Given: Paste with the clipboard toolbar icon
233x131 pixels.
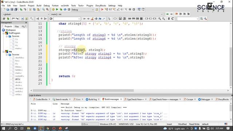Looking at the screenshot, I should (38, 9).
